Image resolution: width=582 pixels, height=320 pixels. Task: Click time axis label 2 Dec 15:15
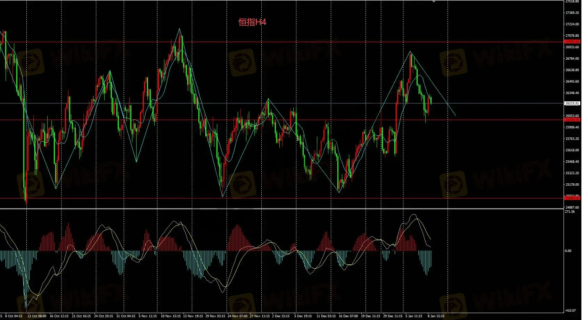(x=281, y=316)
